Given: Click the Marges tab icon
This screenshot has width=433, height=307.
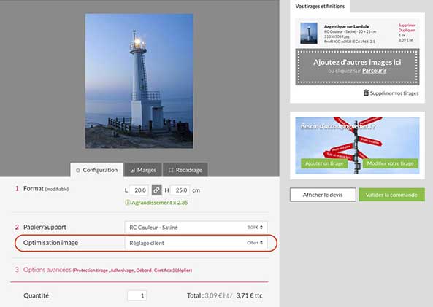Looking at the screenshot, I should pyautogui.click(x=133, y=170).
